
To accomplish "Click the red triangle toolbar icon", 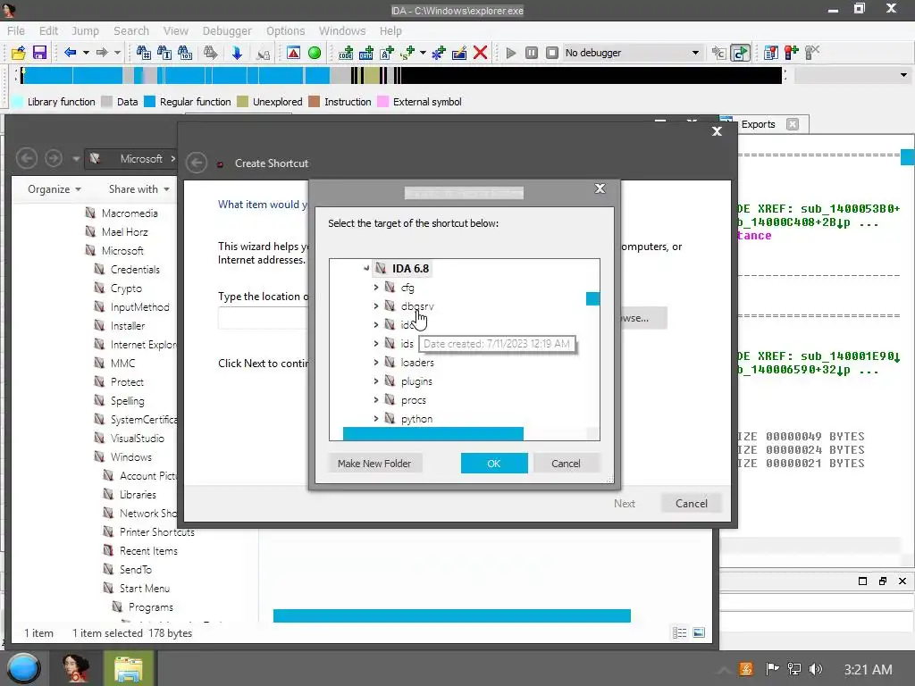I will point(293,53).
